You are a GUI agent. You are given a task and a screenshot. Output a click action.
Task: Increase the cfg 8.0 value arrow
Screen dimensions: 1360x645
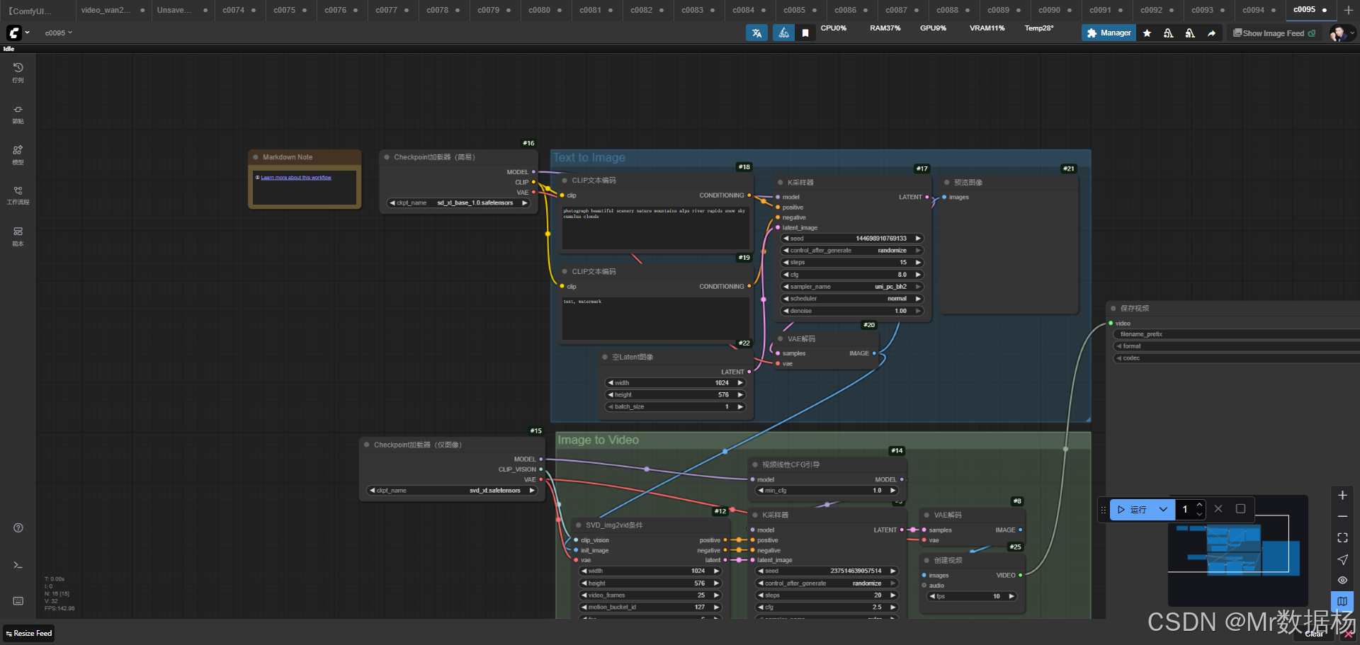[x=919, y=275]
